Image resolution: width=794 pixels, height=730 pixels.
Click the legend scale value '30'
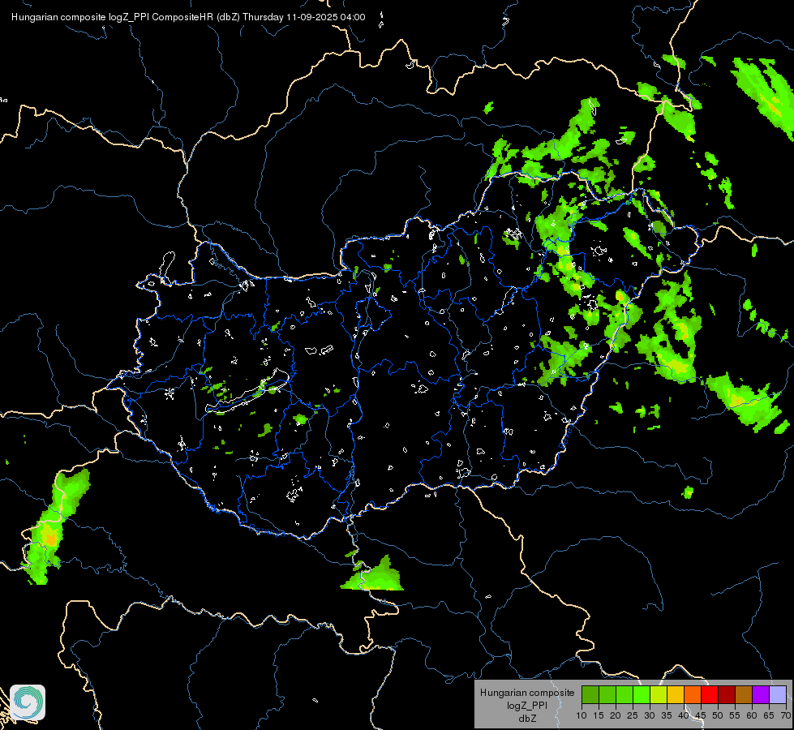[650, 715]
